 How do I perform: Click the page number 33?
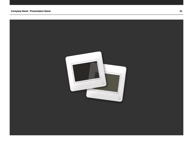pos(181,11)
